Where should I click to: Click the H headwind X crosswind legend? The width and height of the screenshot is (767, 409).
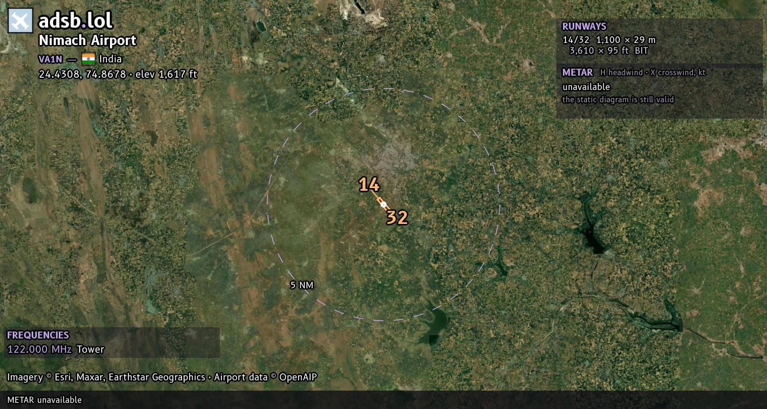653,73
